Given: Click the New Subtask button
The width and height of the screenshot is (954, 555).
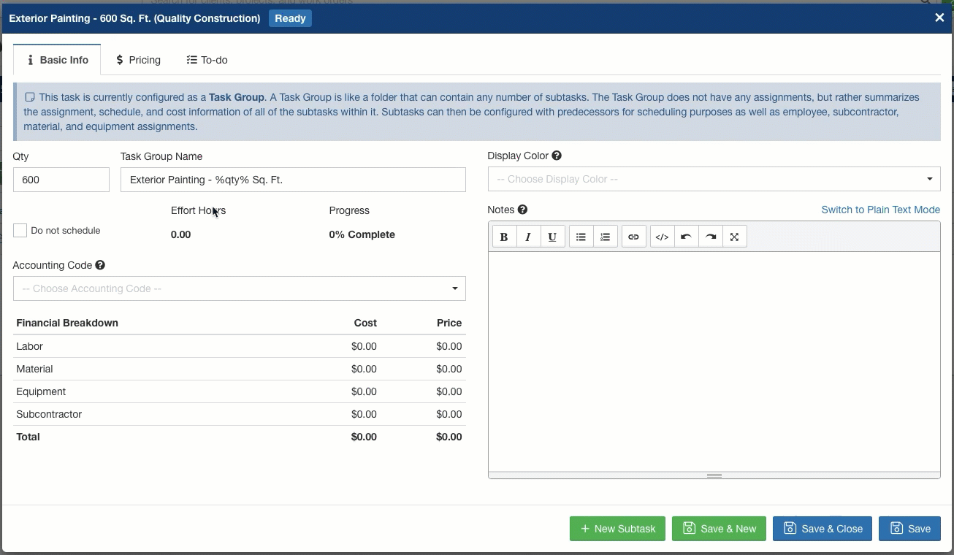Looking at the screenshot, I should tap(617, 529).
